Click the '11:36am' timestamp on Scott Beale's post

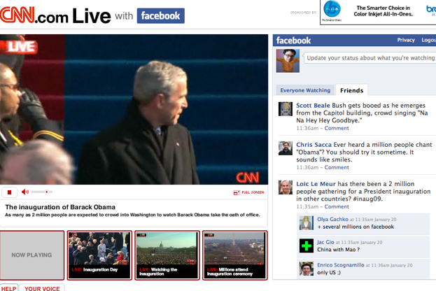[x=307, y=128]
